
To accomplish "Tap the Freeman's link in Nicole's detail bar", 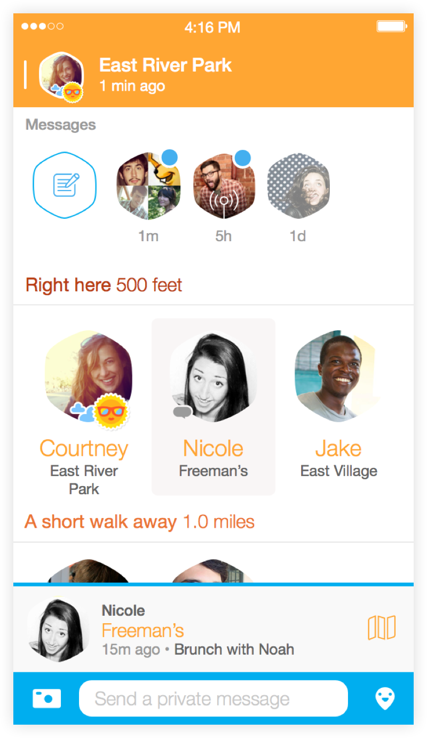I will (x=143, y=631).
